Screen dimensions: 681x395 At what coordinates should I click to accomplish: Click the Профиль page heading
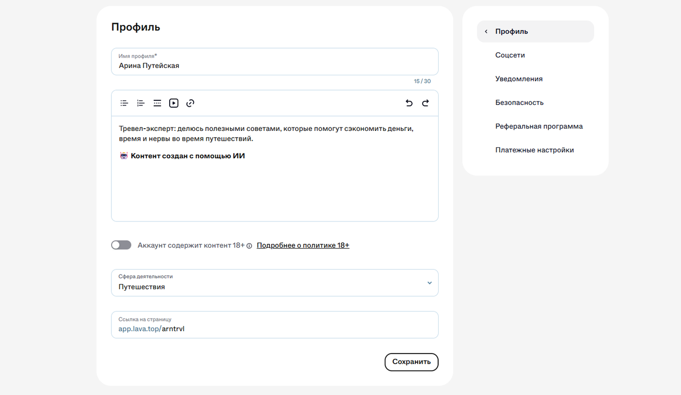[136, 27]
